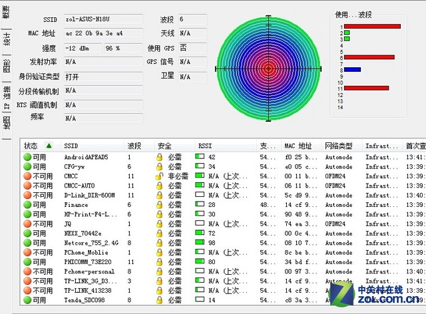Click the red status icon for TP-LINK_413238
Viewport: 426px width, 314px height.
tap(27, 290)
